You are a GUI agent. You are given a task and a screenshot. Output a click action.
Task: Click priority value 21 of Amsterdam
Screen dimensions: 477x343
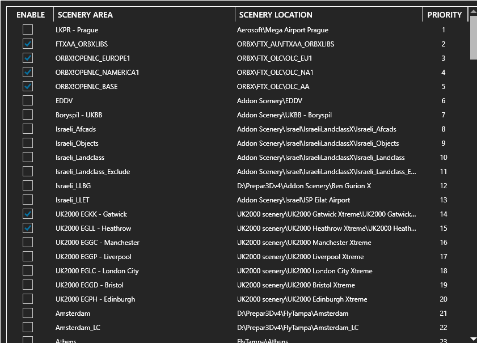point(444,313)
